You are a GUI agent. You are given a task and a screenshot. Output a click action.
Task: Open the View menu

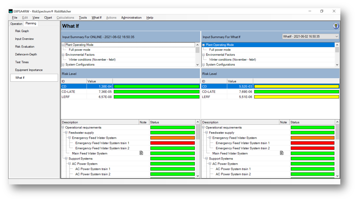[x=36, y=18]
